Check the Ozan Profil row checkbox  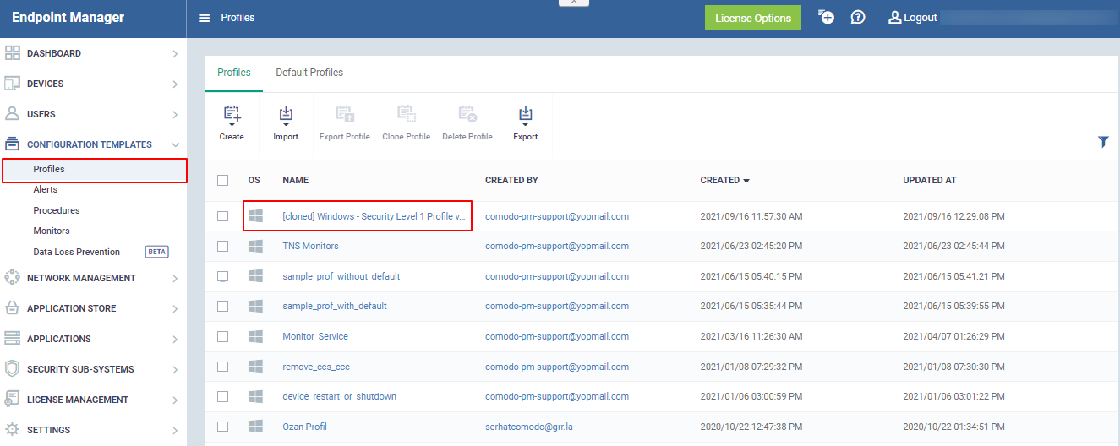223,427
